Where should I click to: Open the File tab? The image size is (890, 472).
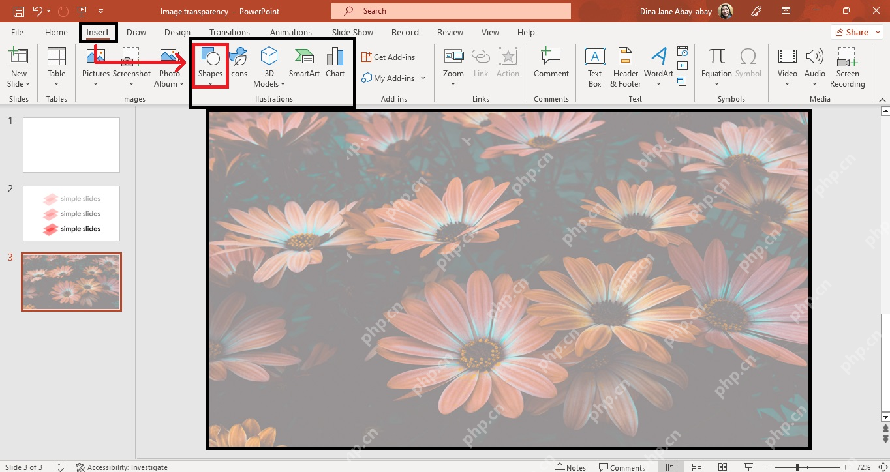[17, 32]
